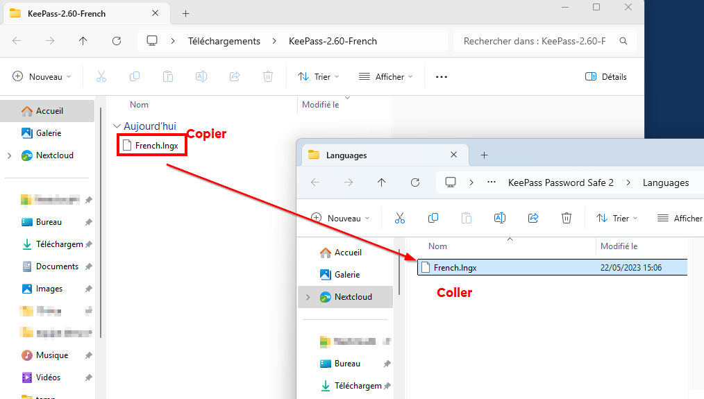Open the Nouveau dropdown in Languages window
704x399 pixels.
(x=340, y=218)
